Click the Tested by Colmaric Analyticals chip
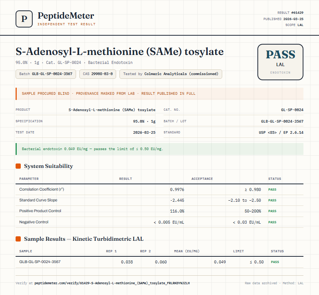This screenshot has height=295, width=319. (x=171, y=74)
